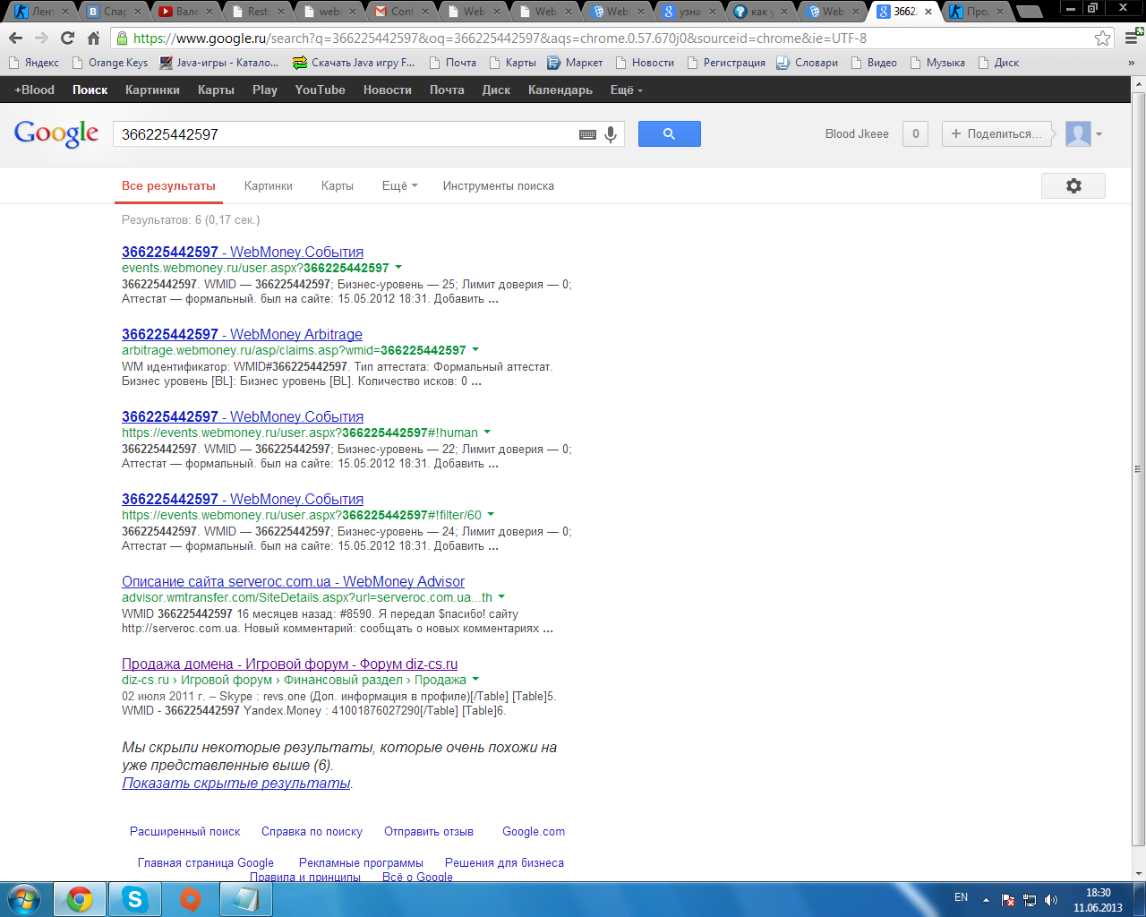Open search settings gear icon
This screenshot has width=1146, height=917.
click(x=1073, y=185)
